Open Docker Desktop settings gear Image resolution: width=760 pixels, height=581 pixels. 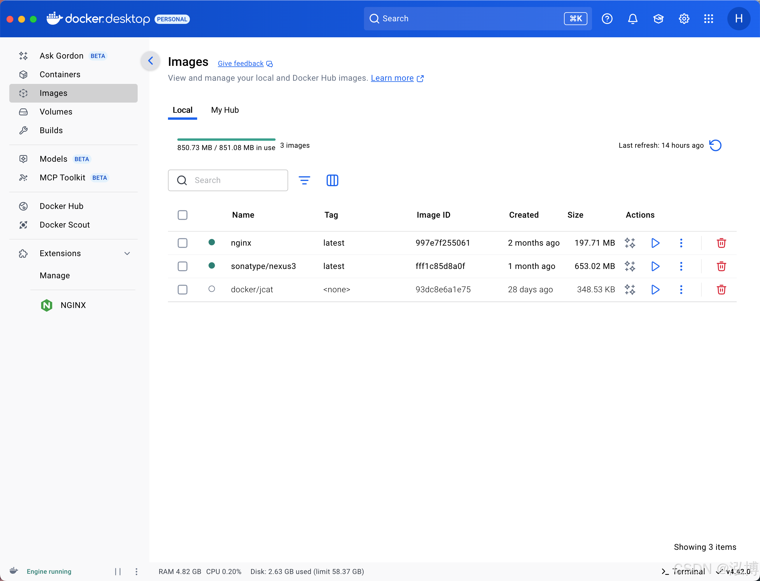pos(684,19)
